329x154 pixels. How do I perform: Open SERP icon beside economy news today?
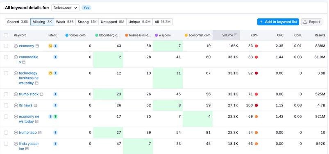(37, 122)
